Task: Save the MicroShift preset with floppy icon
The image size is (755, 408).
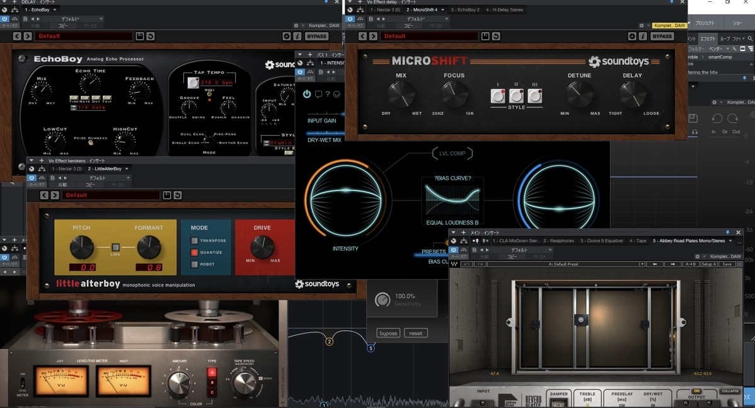Action: click(x=485, y=36)
